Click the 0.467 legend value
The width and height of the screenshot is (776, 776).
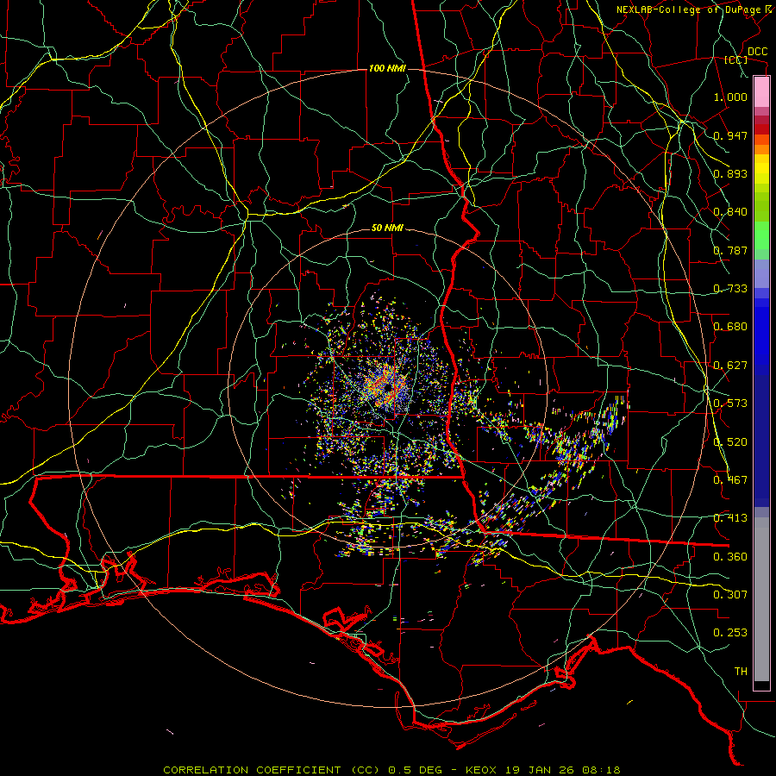click(730, 480)
